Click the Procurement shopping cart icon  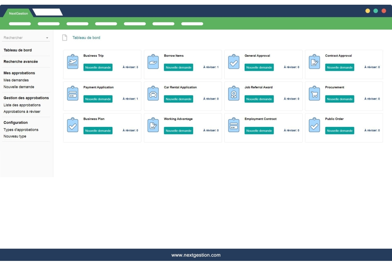tap(314, 93)
